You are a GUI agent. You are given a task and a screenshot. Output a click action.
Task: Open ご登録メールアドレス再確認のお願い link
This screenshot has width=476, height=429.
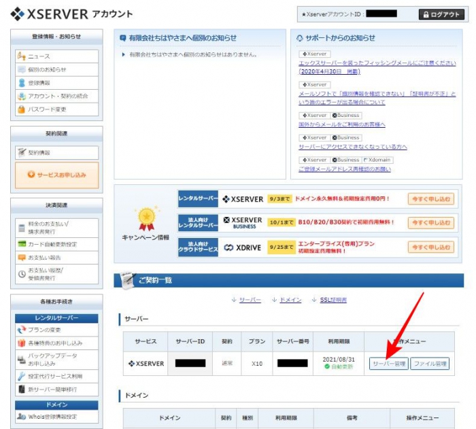coord(345,169)
